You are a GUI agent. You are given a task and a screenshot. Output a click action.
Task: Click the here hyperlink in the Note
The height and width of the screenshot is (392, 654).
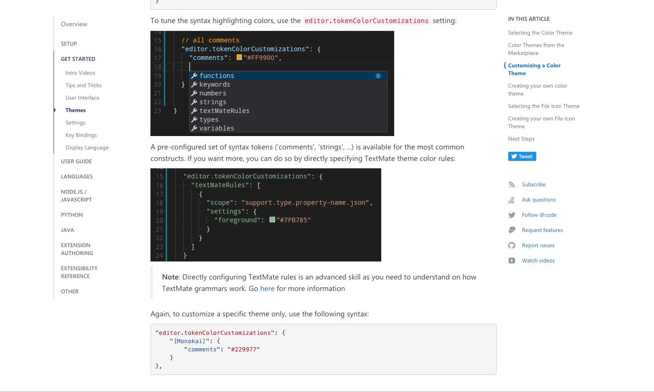pyautogui.click(x=267, y=288)
